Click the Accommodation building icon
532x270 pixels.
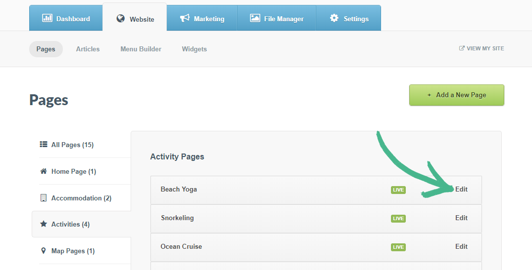(44, 198)
